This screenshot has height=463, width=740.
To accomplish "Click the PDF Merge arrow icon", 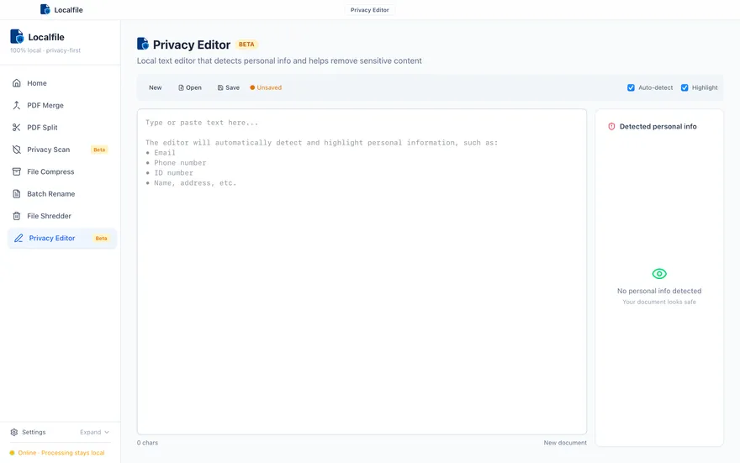I will 17,105.
